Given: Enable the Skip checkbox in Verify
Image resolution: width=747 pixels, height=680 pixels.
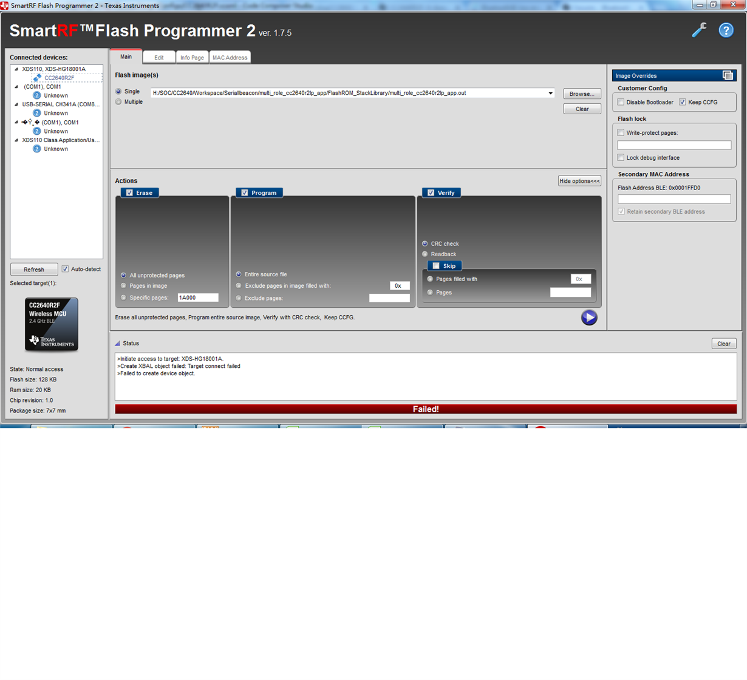Looking at the screenshot, I should click(x=436, y=266).
